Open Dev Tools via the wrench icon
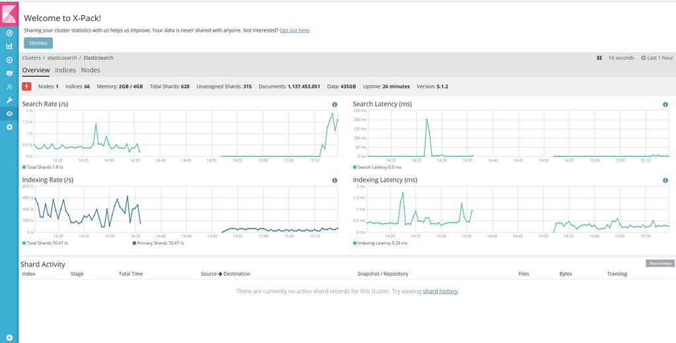 pyautogui.click(x=9, y=100)
